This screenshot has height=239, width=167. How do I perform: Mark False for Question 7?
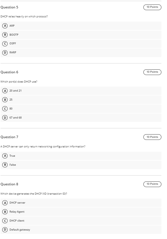point(81,165)
